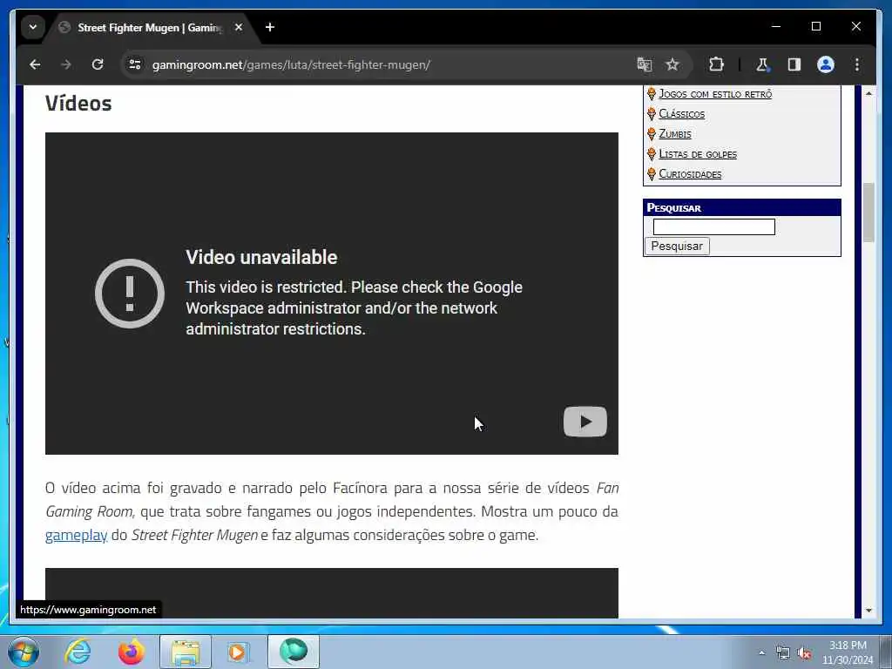
Task: Click the active browser icon in taskbar
Action: point(294,652)
